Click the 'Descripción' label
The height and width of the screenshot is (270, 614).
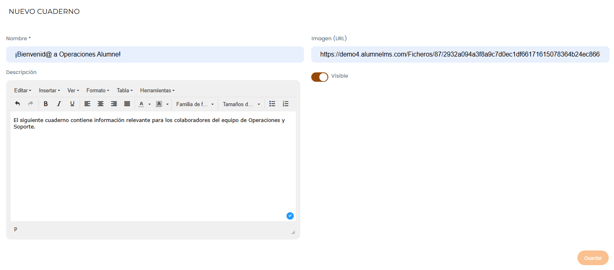[x=21, y=72]
